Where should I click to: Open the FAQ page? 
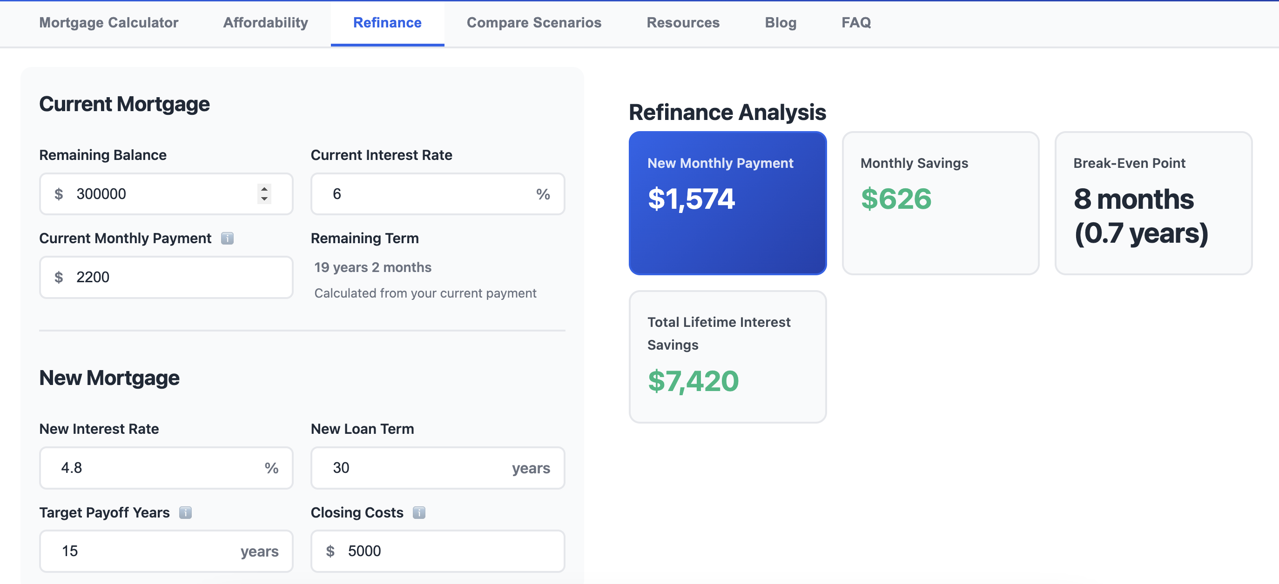pyautogui.click(x=855, y=22)
